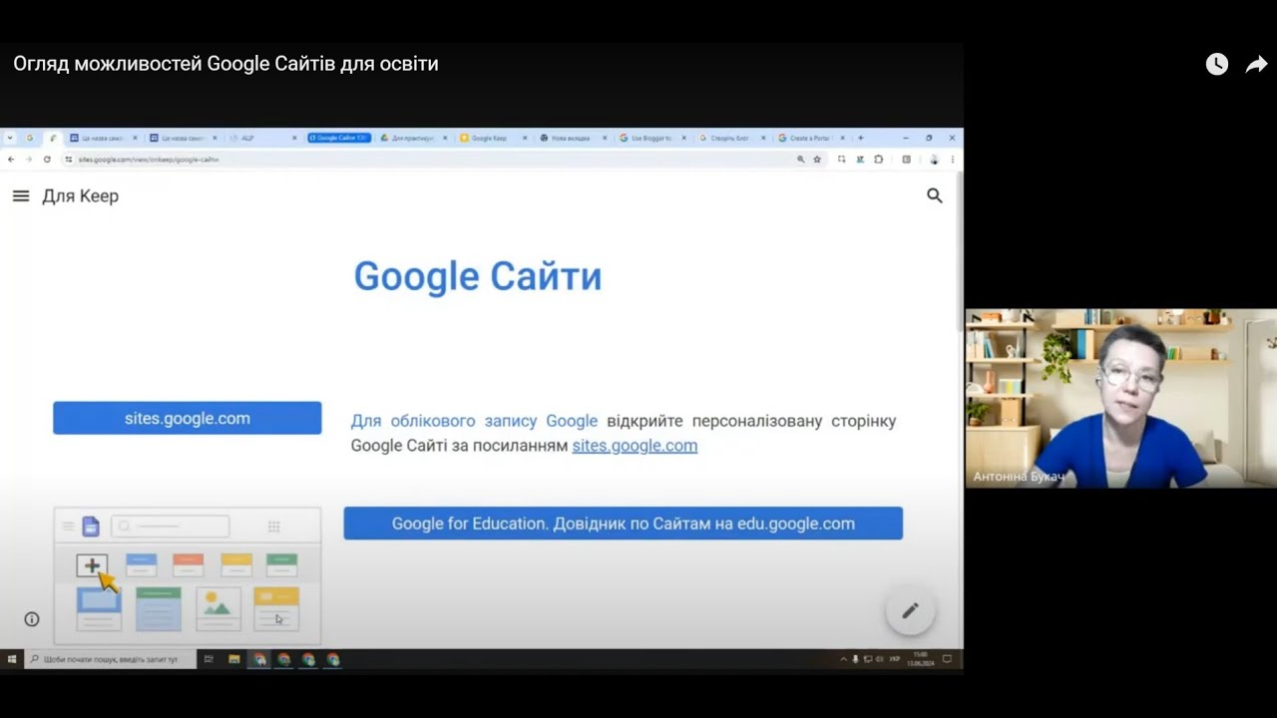This screenshot has height=718, width=1277.
Task: Click the Google Сайти page heading
Action: [478, 276]
